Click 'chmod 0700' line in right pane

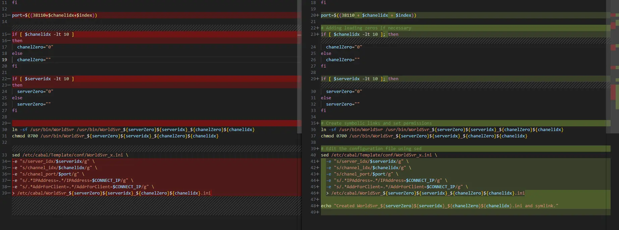click(424, 136)
